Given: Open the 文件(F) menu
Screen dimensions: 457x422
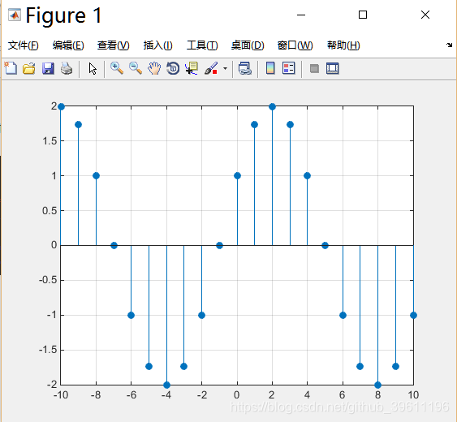Looking at the screenshot, I should [24, 45].
